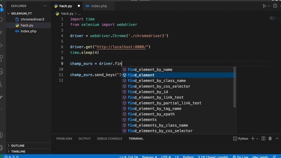
Task: Choose find_elements suggestion
Action: [179, 120]
